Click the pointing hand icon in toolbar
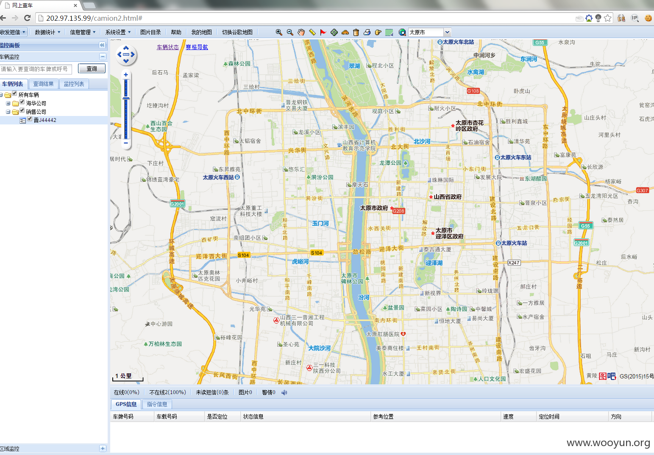Viewport: 654px width, 455px height. [378, 32]
